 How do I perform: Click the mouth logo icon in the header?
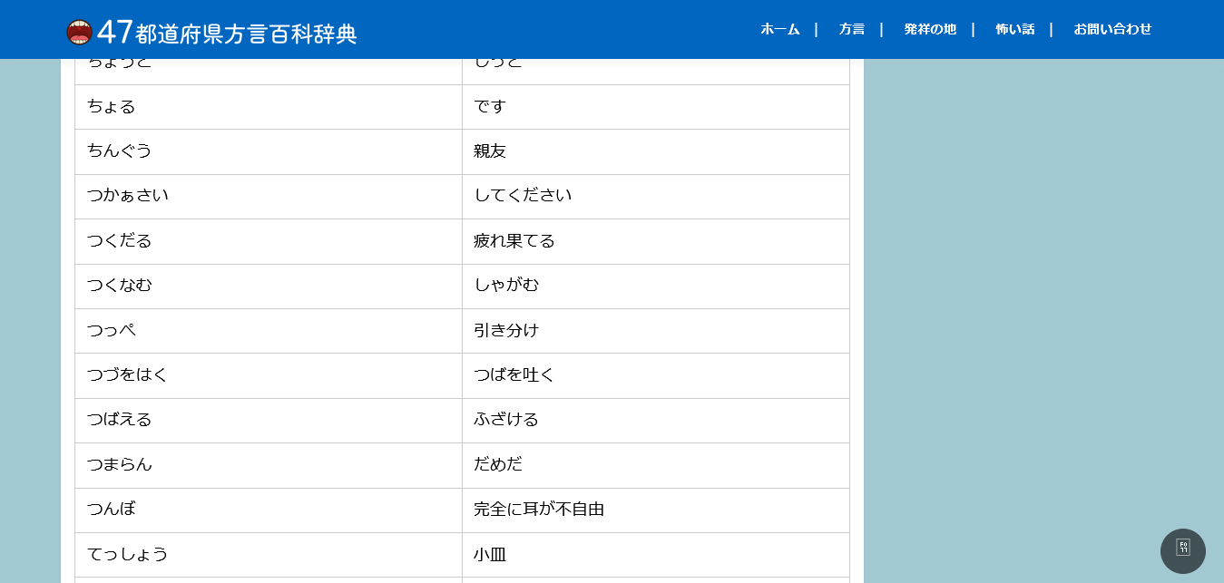point(80,33)
